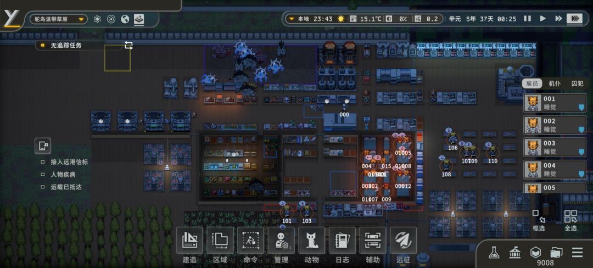This screenshot has height=268, width=593.
Task: Click the 0% indicator icon
Action: [x=389, y=19]
